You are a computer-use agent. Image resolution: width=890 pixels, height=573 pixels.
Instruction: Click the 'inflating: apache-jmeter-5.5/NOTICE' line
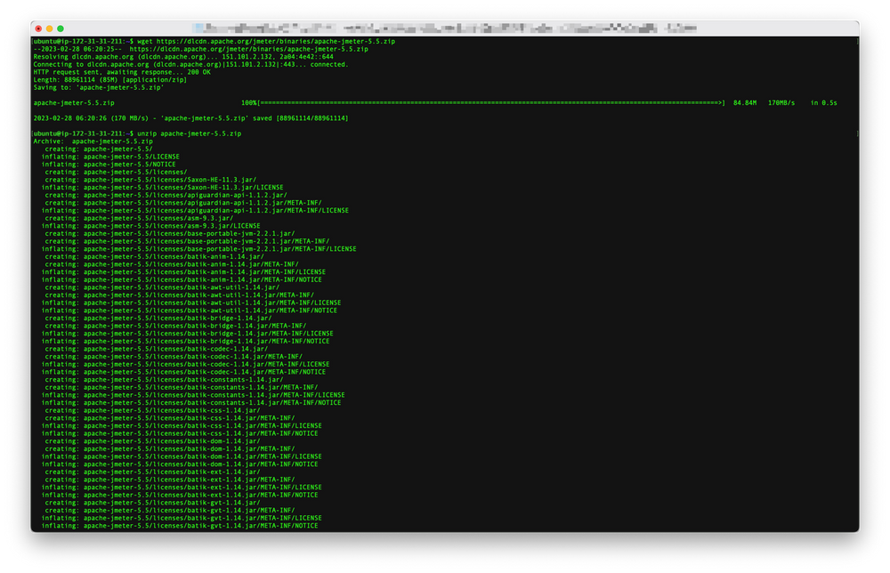[x=109, y=165]
